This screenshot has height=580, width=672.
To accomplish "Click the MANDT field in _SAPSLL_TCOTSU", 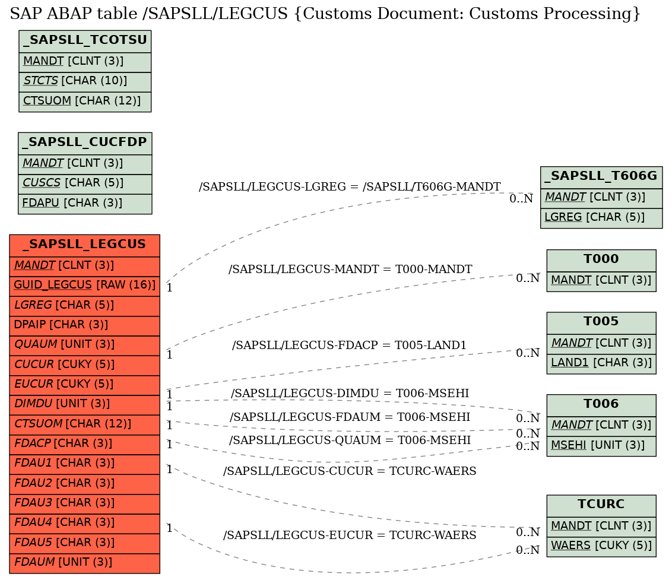I will 85,62.
